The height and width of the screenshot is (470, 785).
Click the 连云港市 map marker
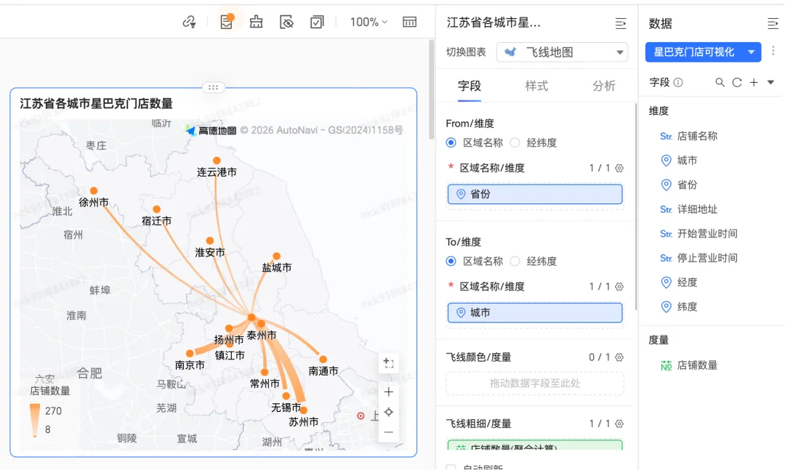(x=217, y=161)
